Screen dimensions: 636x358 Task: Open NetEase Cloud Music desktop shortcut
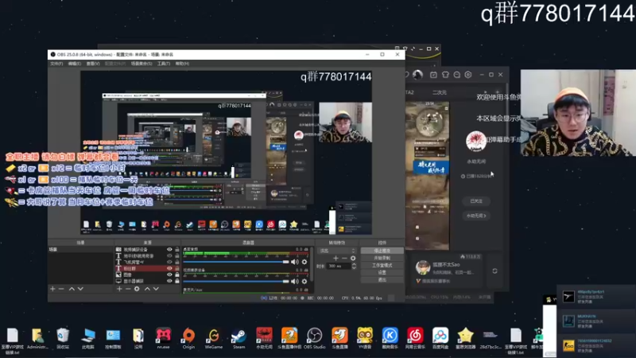click(415, 339)
